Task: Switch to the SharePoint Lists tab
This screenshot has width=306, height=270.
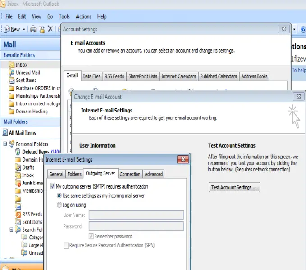Action: pos(143,76)
